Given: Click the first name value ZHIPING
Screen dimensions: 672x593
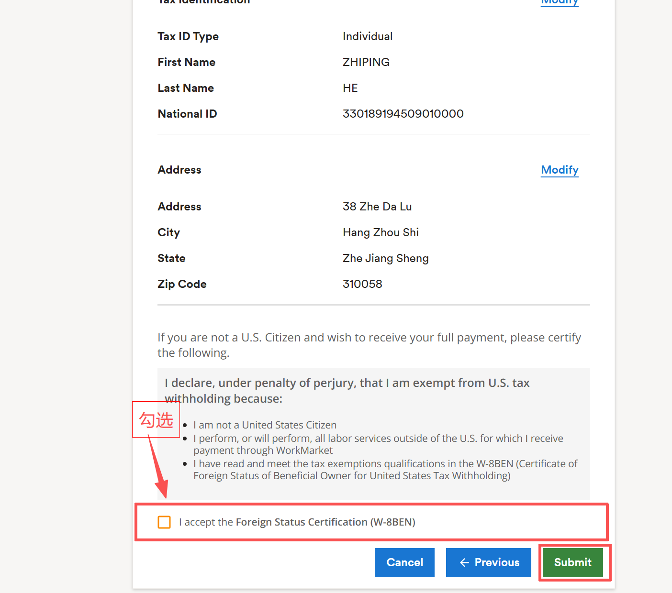Looking at the screenshot, I should tap(366, 62).
